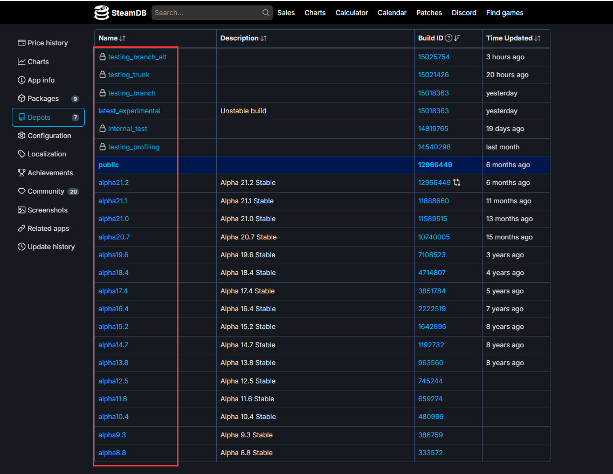The width and height of the screenshot is (613, 474).
Task: Open the public branch link
Action: pos(109,165)
